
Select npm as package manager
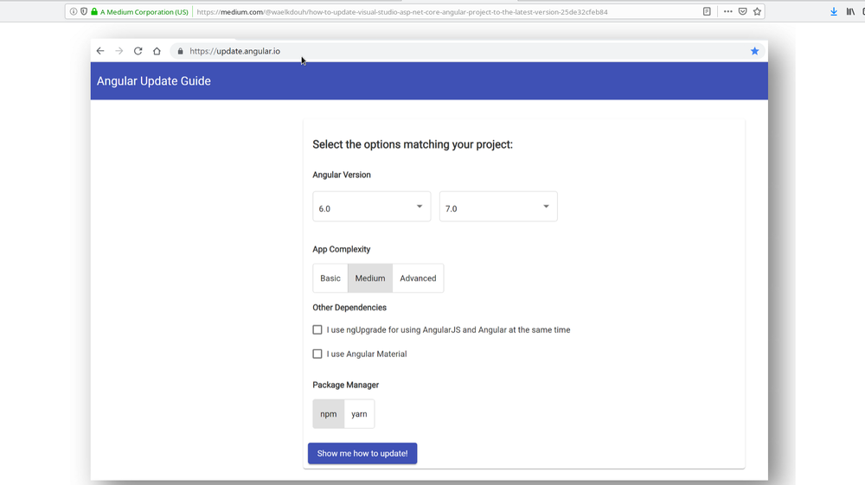tap(329, 414)
